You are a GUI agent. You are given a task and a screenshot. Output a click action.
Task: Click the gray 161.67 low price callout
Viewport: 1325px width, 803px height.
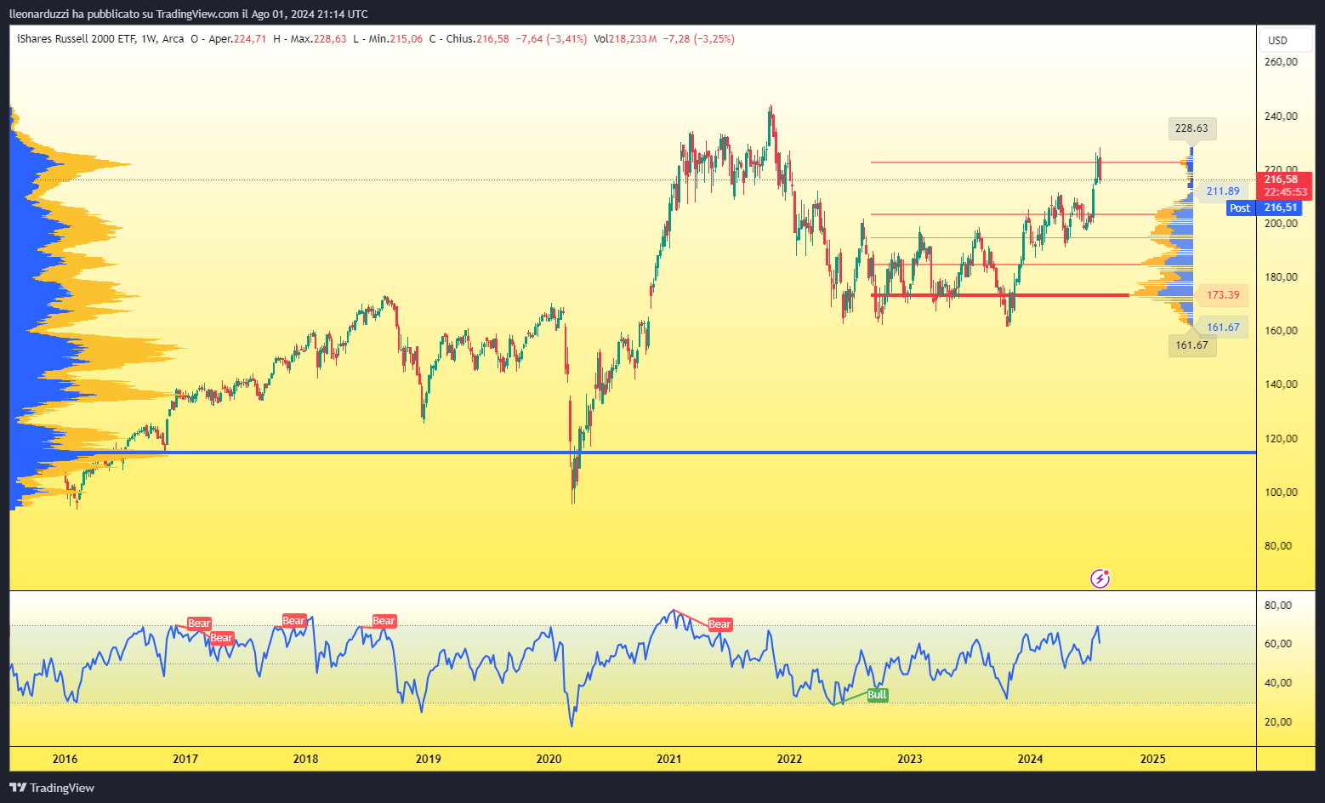pyautogui.click(x=1191, y=345)
